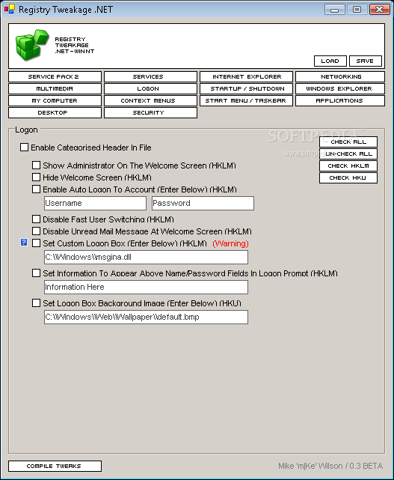Select the Logon section button
Screen dimensions: 394x480
150,88
